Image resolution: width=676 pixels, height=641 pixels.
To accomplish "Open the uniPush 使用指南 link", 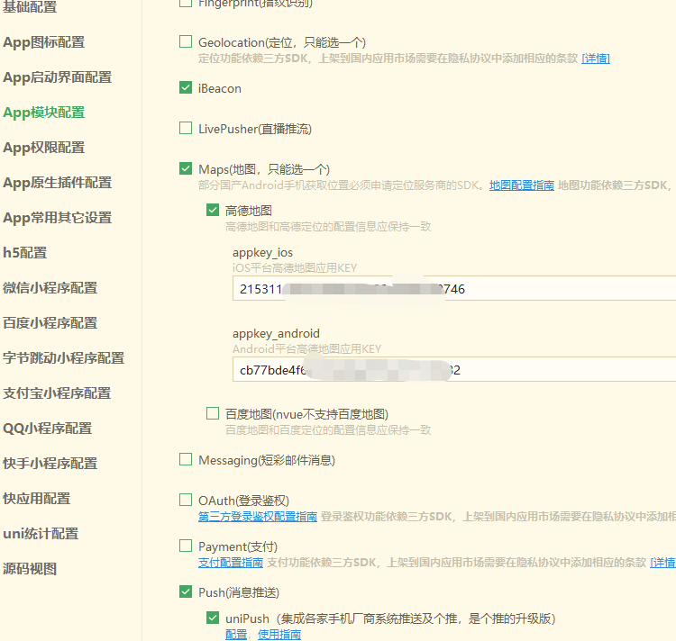I will click(x=279, y=635).
